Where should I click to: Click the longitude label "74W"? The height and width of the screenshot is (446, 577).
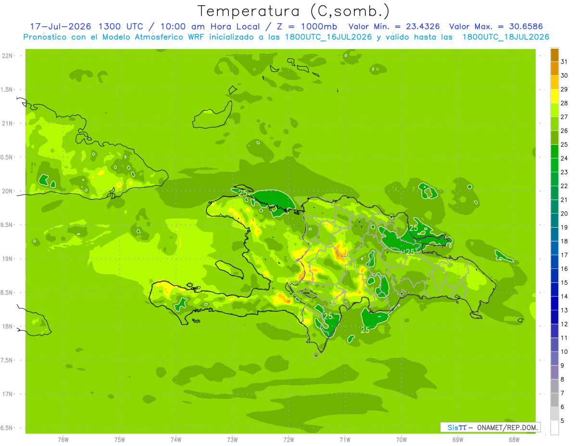pyautogui.click(x=176, y=440)
